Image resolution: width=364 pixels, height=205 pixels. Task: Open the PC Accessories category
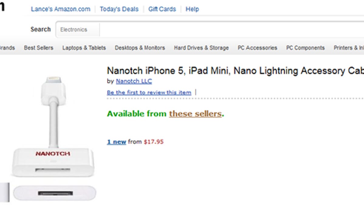257,48
